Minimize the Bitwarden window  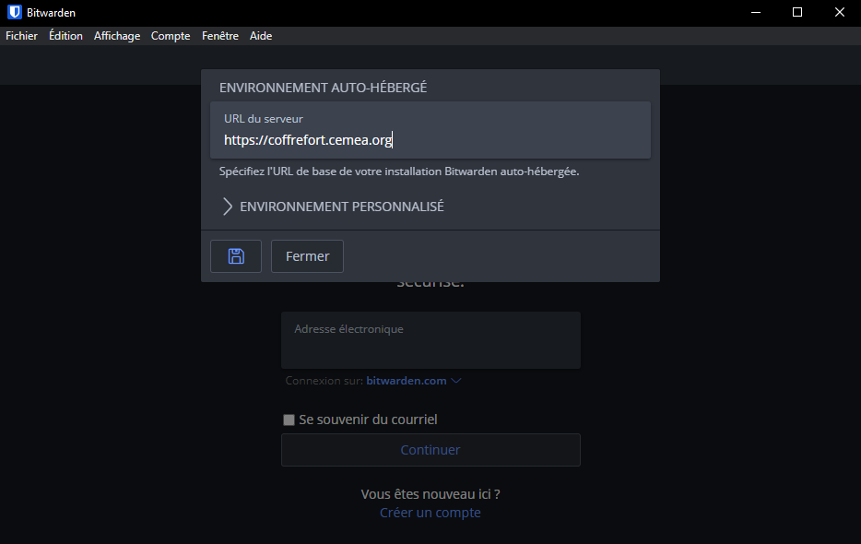point(756,12)
